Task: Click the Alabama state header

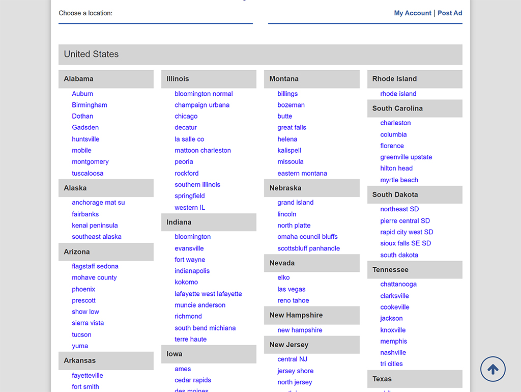Action: 79,79
